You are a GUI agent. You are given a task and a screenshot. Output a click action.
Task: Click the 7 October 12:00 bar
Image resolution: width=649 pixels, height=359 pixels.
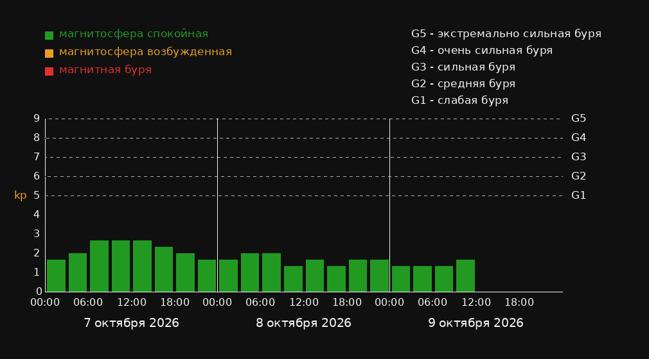tap(143, 266)
